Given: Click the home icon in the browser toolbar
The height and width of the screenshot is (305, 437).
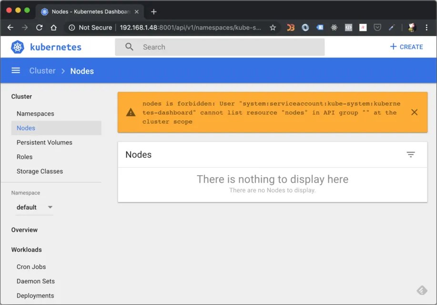Looking at the screenshot, I should click(53, 28).
